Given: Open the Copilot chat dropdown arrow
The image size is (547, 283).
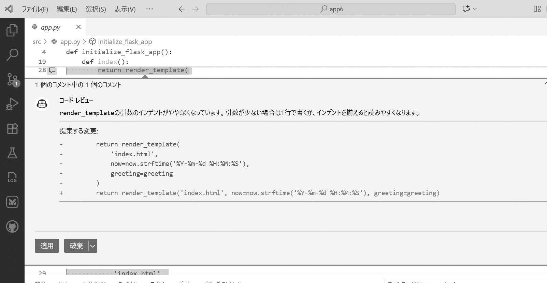Looking at the screenshot, I should coord(475,9).
